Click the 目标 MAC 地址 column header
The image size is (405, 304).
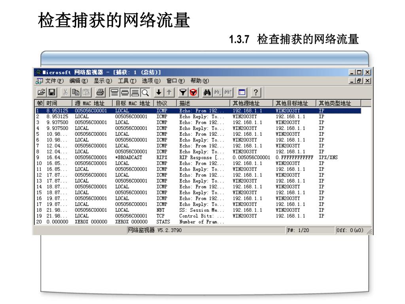pos(133,103)
